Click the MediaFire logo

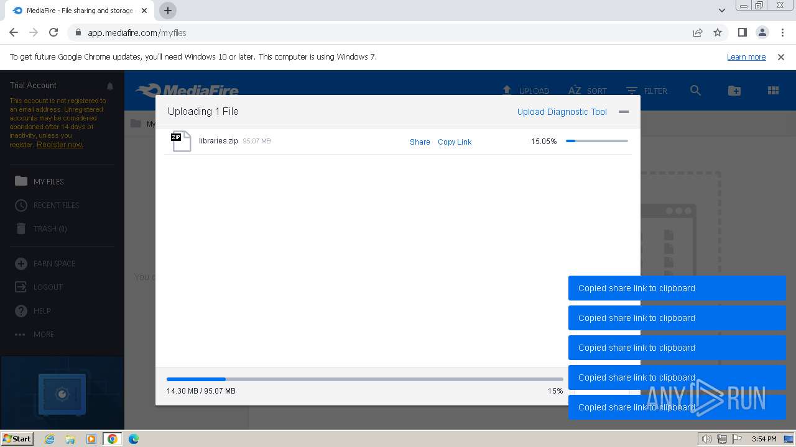(187, 91)
